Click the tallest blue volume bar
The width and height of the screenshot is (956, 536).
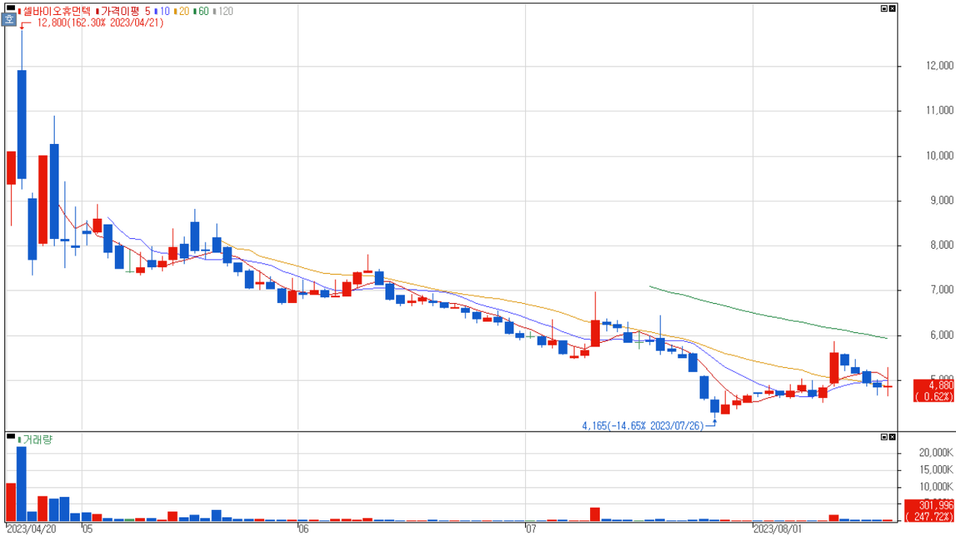(22, 484)
